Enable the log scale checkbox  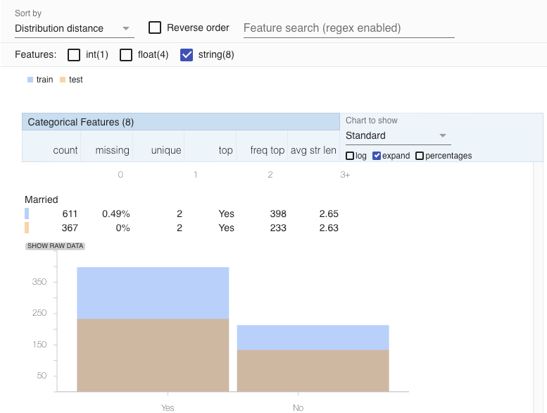point(350,156)
